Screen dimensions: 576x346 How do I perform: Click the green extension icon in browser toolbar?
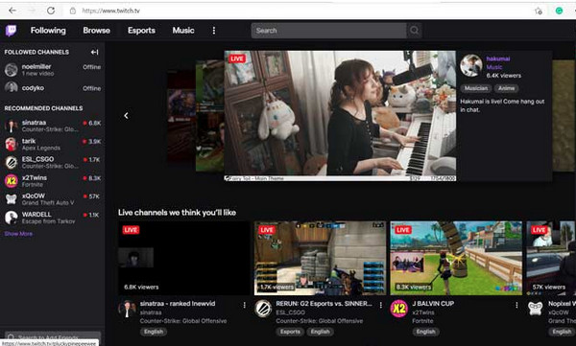[x=559, y=11]
